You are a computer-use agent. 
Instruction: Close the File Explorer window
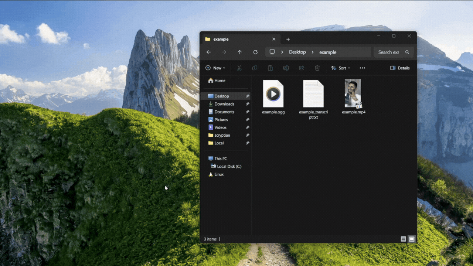(409, 36)
